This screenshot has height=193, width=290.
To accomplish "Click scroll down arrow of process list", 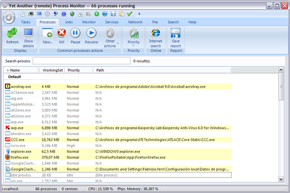I will coord(281,179).
